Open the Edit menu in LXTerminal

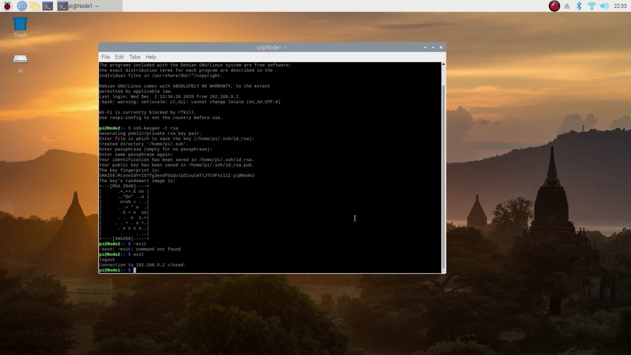pyautogui.click(x=119, y=57)
